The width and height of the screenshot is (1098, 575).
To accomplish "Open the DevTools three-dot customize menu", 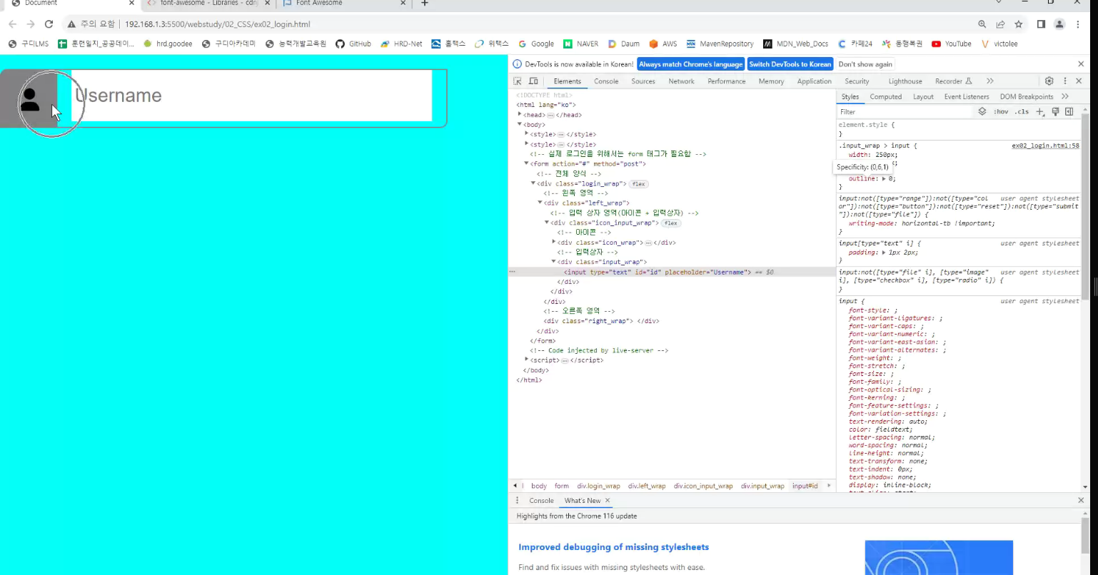I will [x=1064, y=81].
